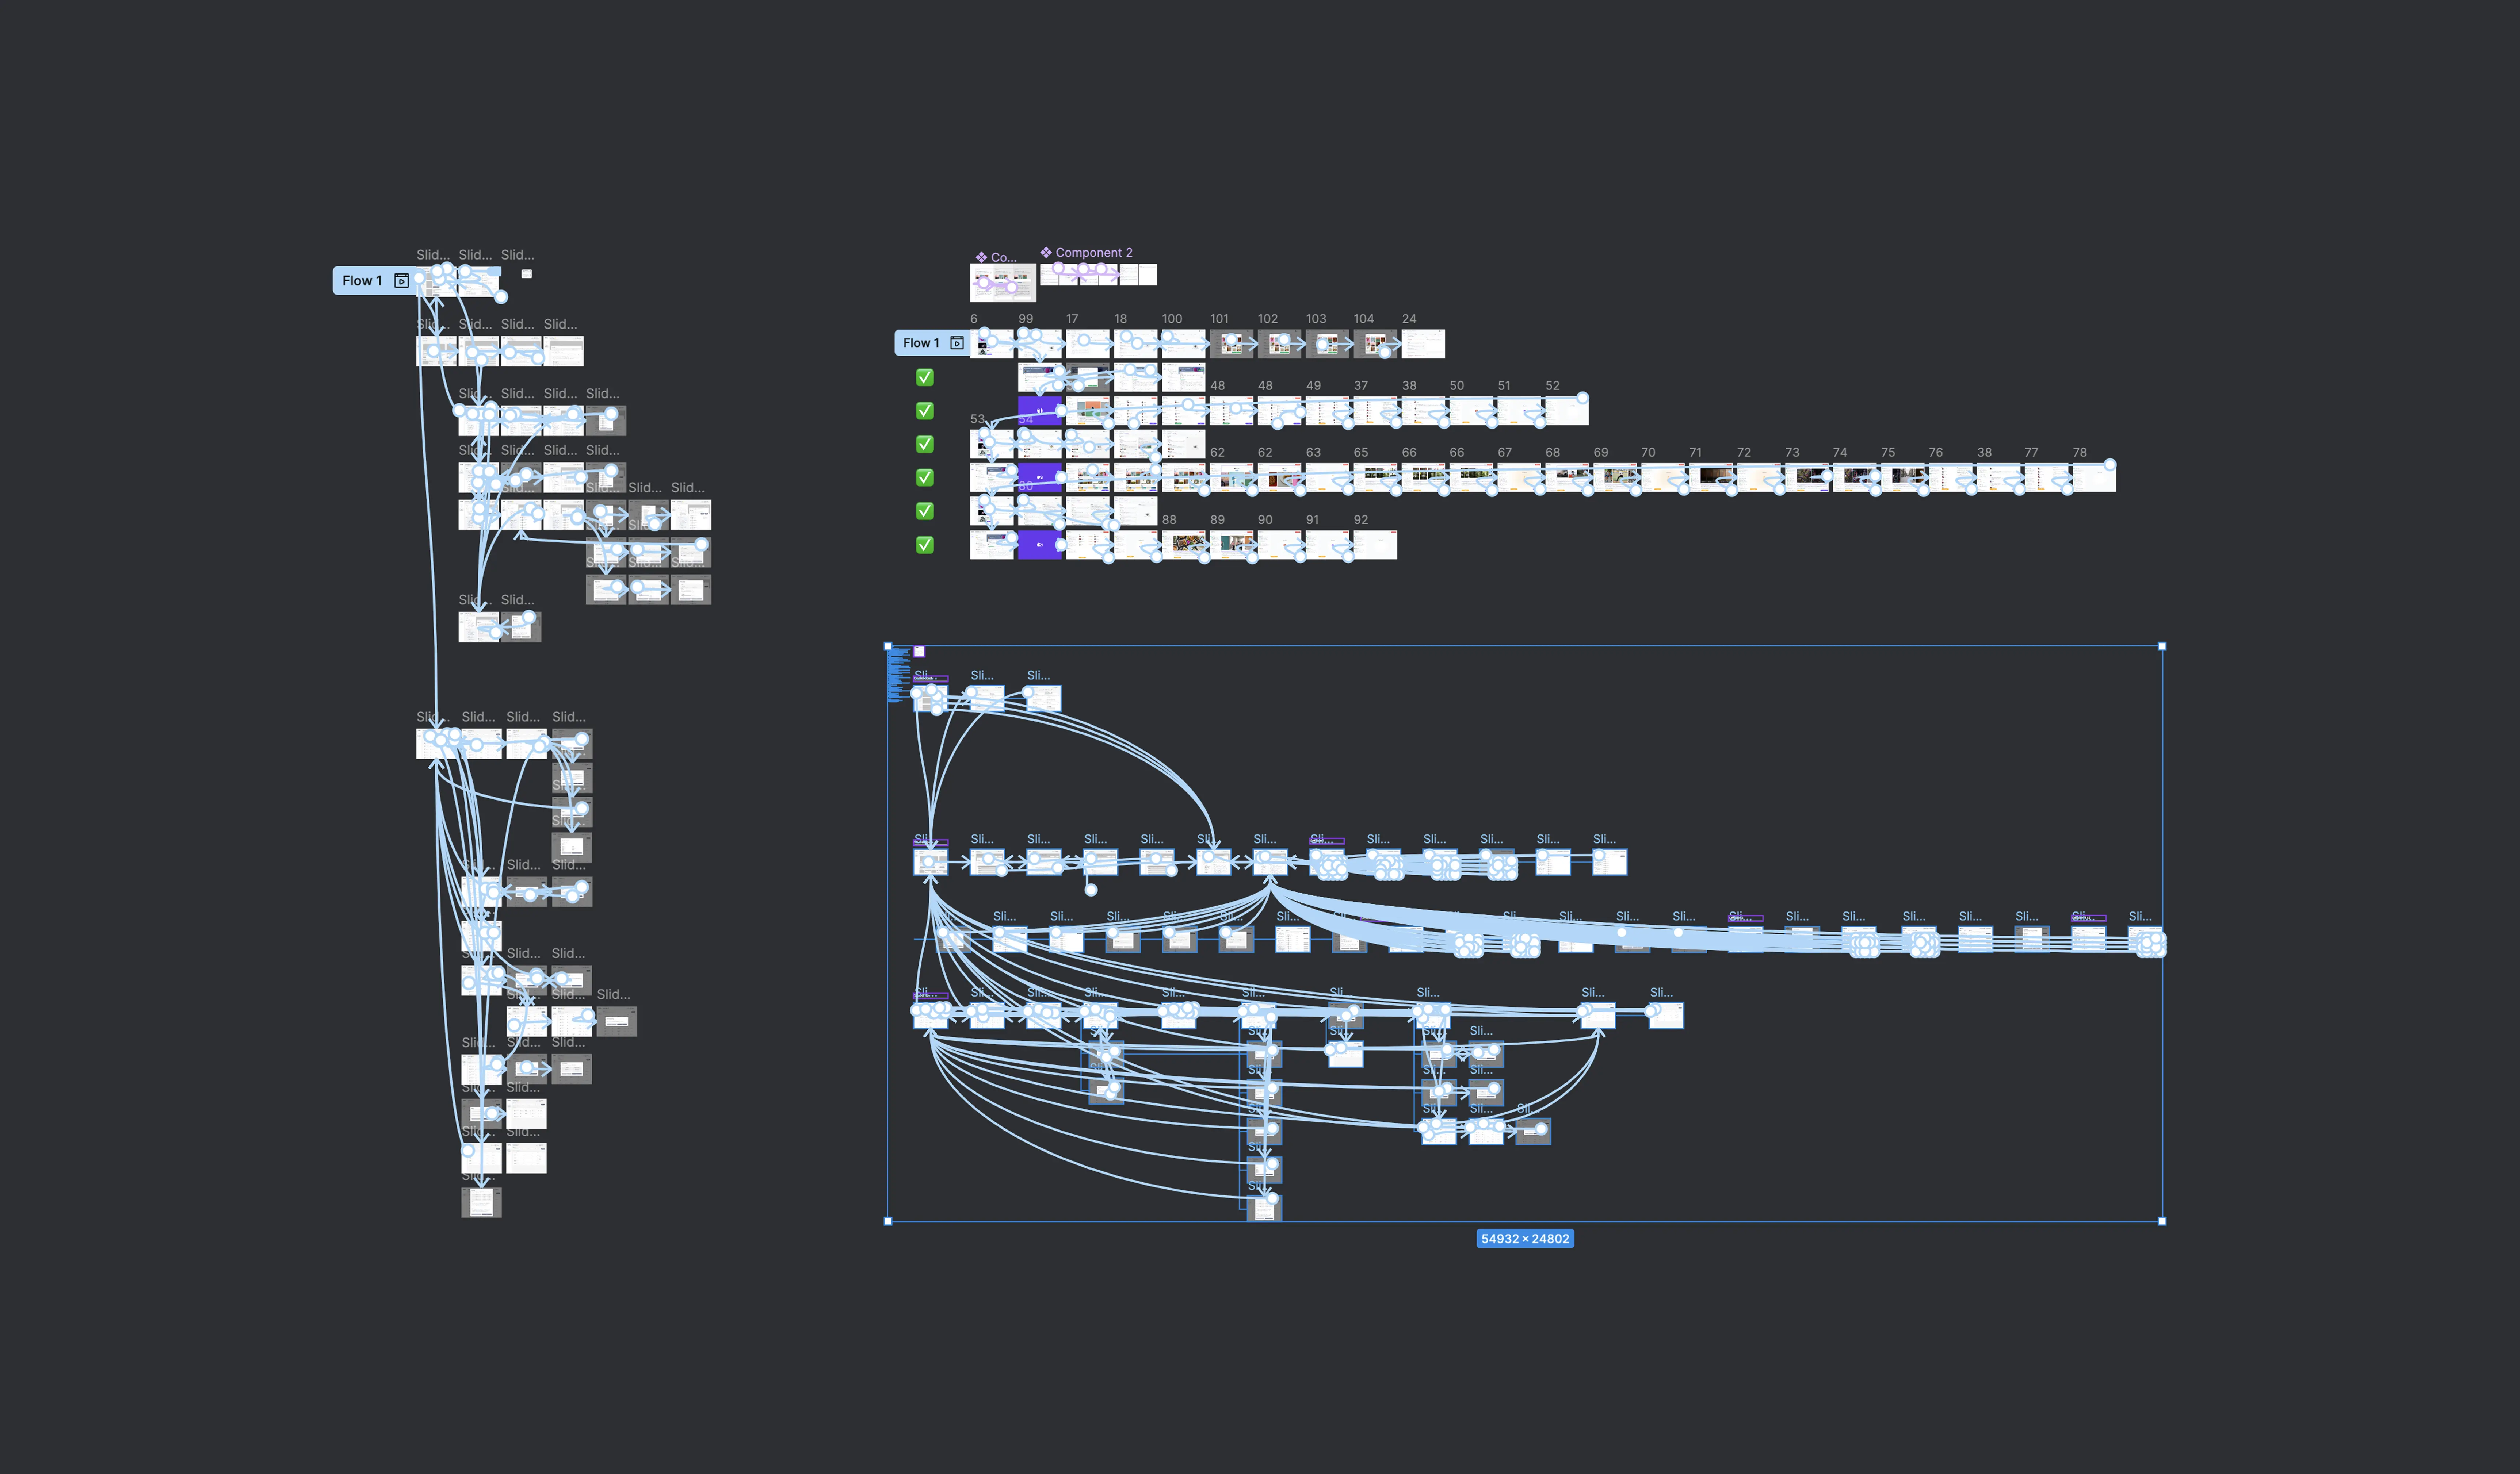Select the frame labeled 89
2520x1474 pixels.
1232,545
